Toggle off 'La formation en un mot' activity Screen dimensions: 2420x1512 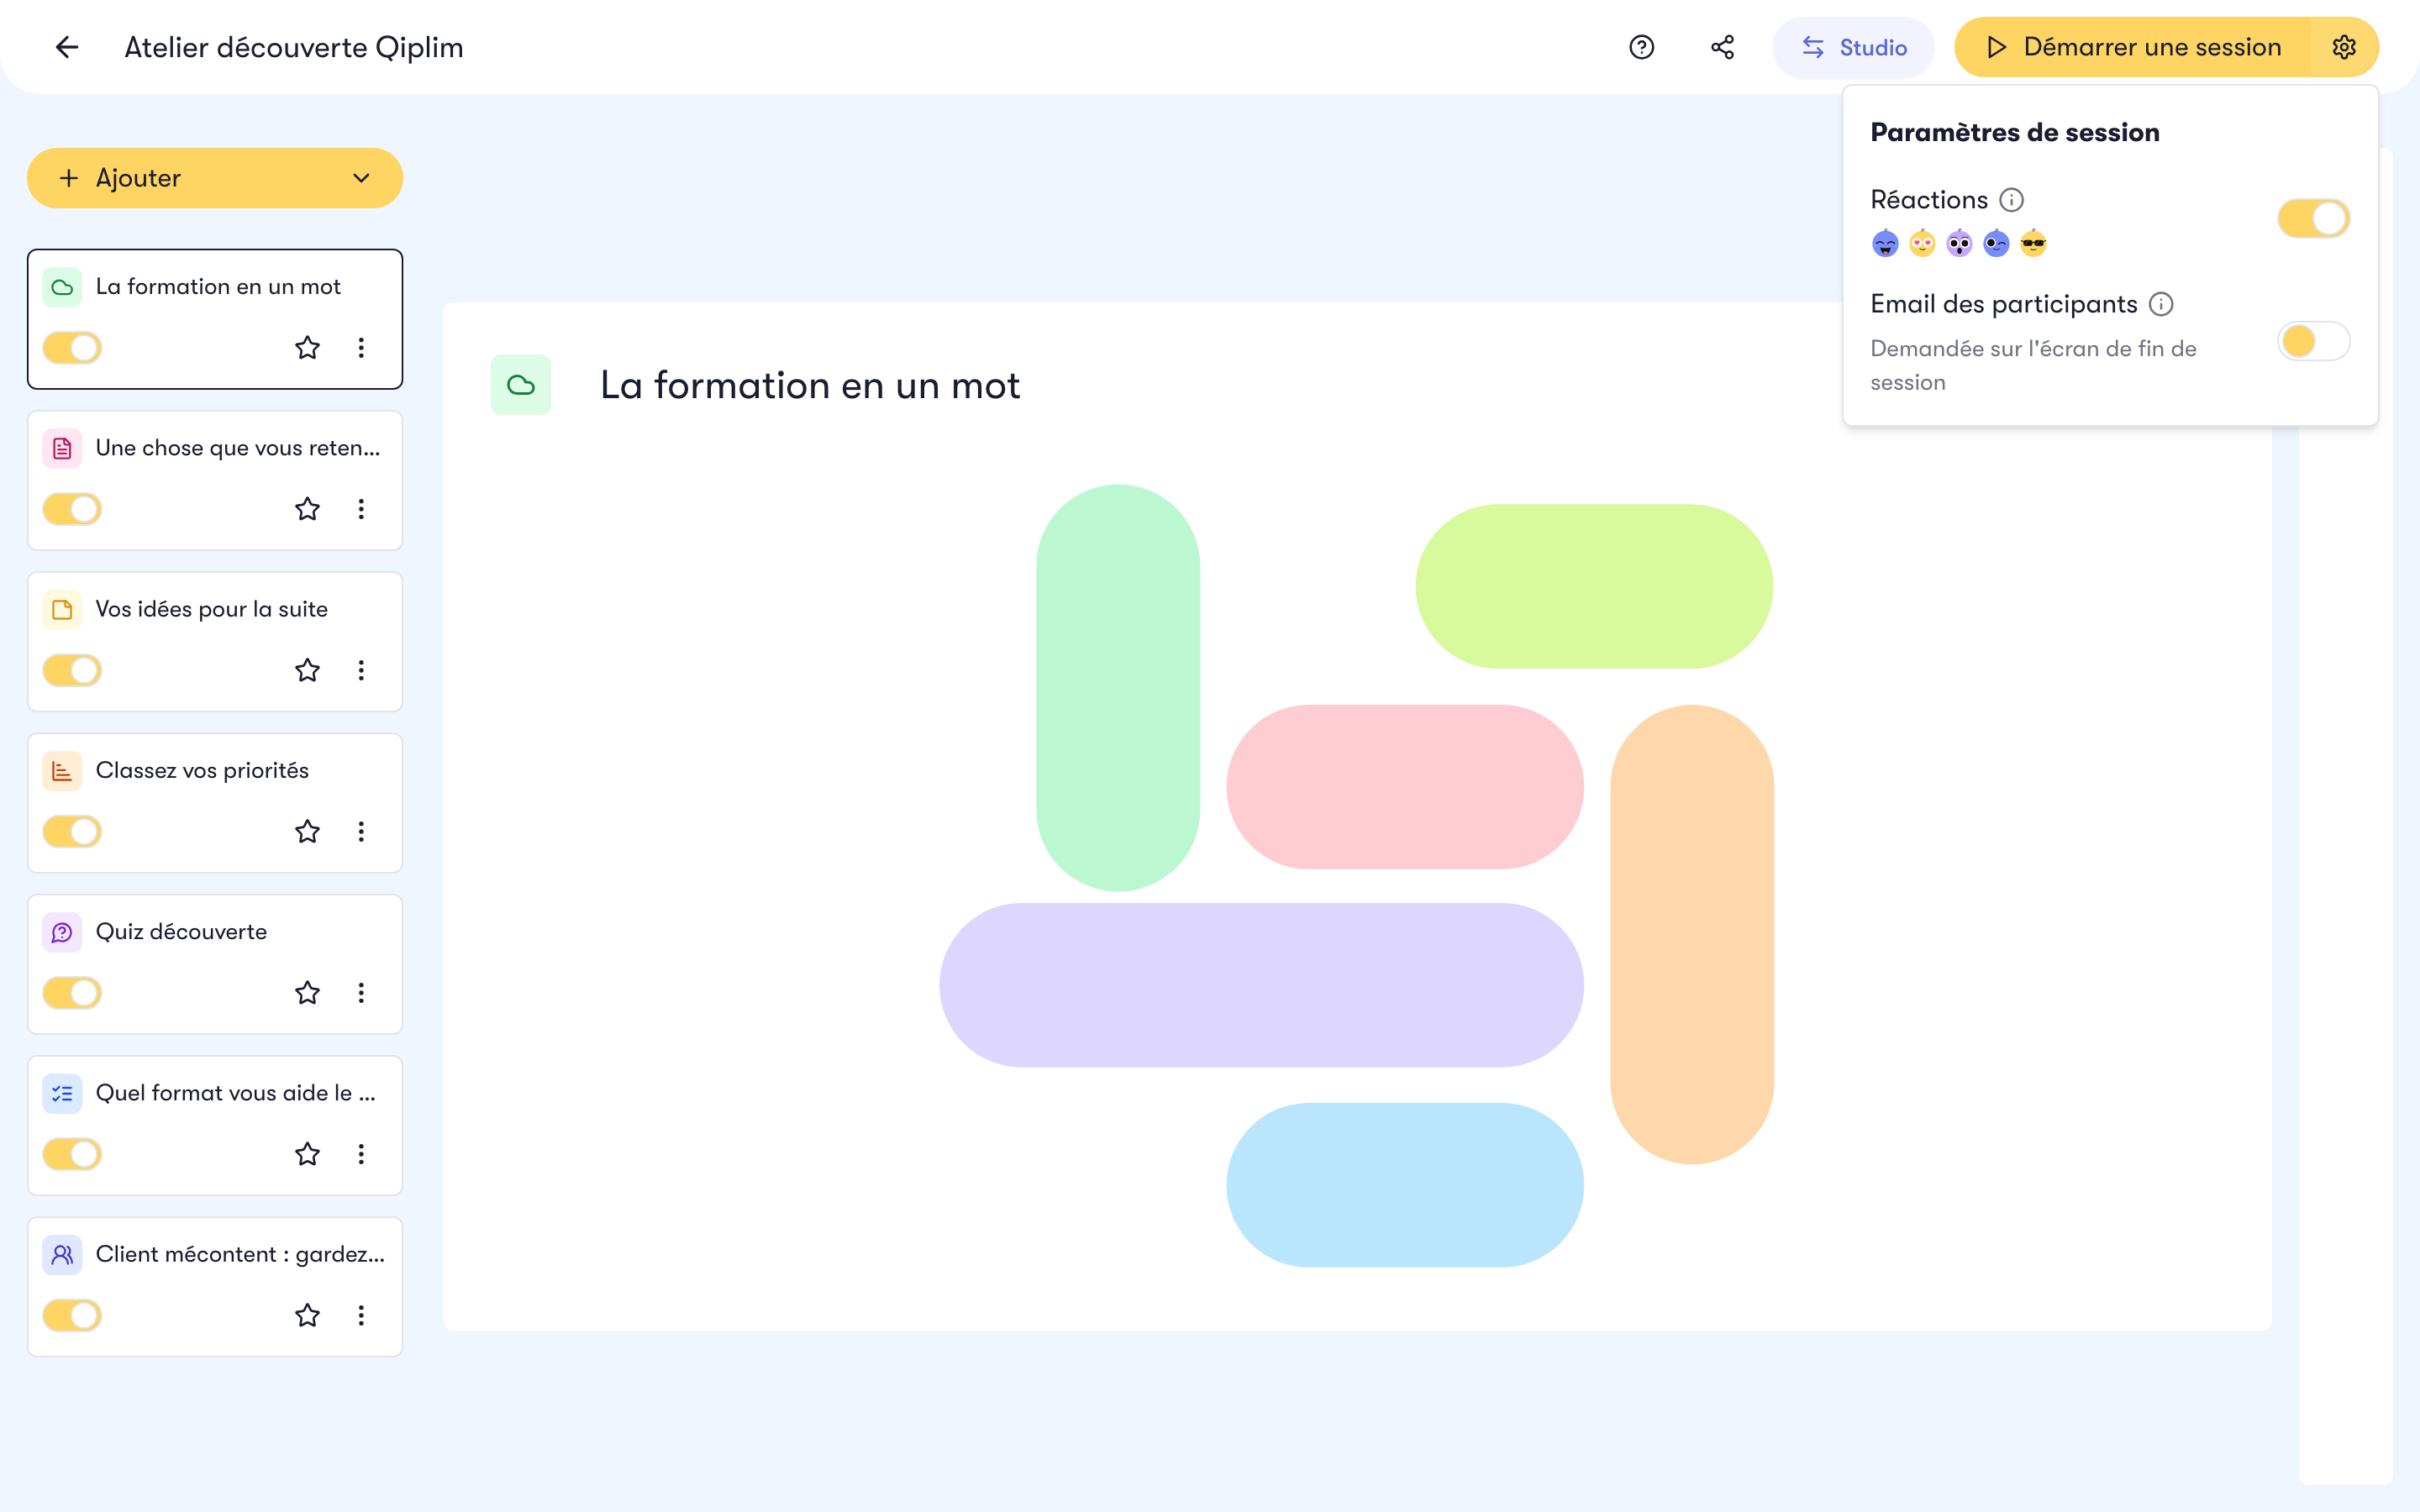[72, 348]
